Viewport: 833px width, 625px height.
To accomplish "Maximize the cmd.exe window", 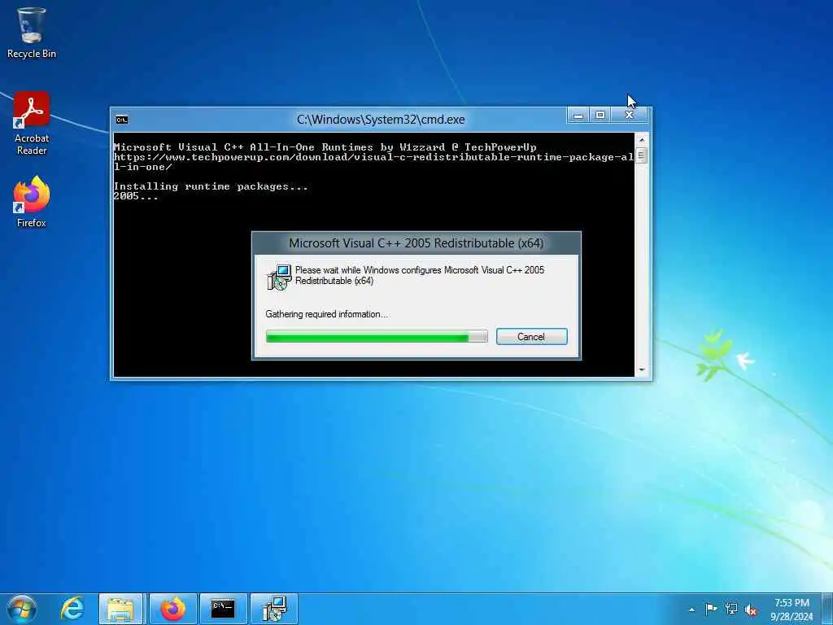I will (x=600, y=115).
